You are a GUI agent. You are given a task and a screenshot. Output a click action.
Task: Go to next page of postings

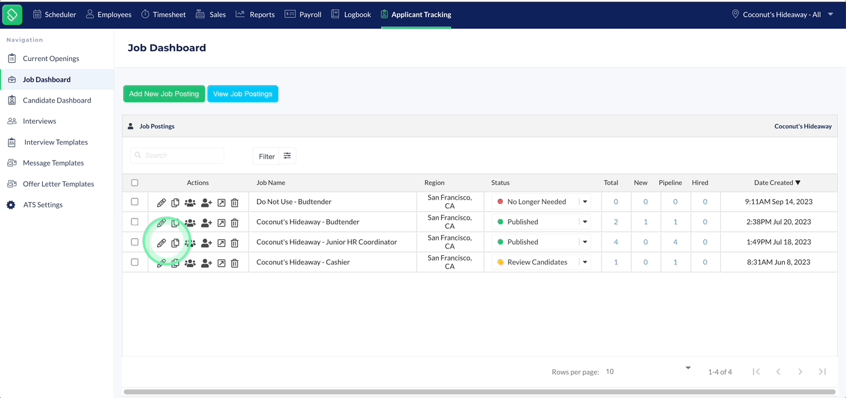tap(800, 371)
